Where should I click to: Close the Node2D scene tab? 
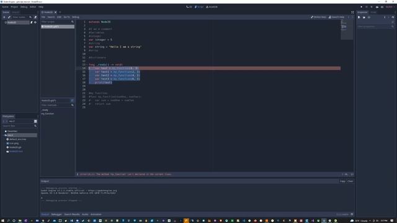point(55,12)
